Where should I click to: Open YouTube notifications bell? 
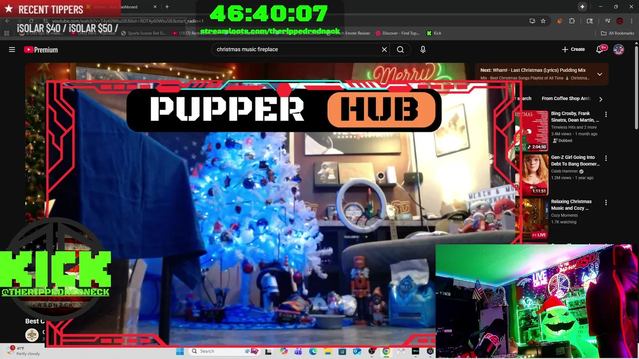click(x=601, y=49)
